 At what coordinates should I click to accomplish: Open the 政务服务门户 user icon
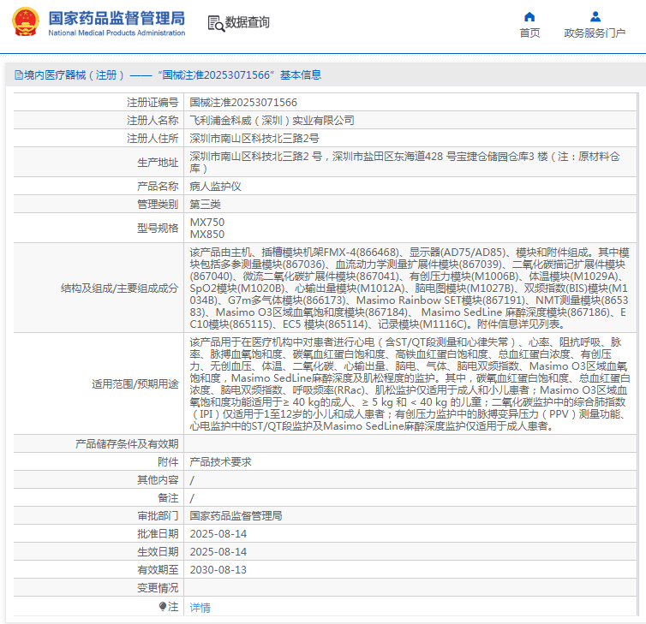pos(595,16)
